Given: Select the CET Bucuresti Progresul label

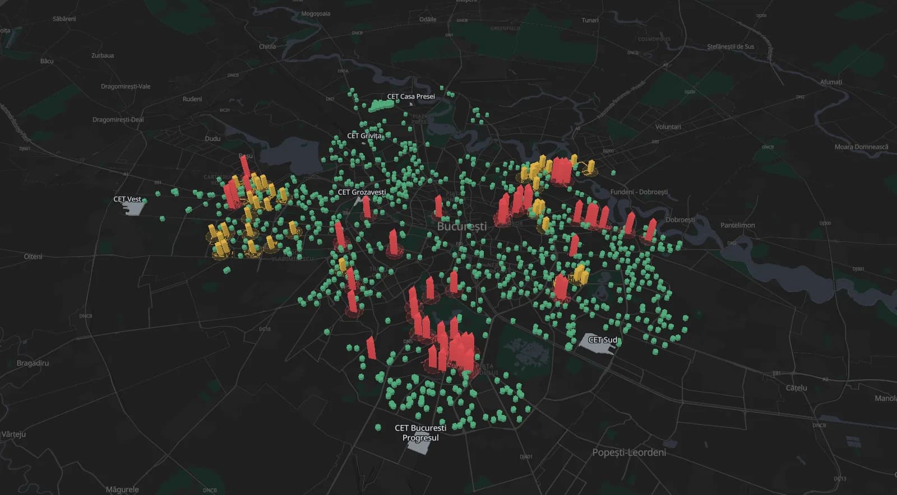Looking at the screenshot, I should pyautogui.click(x=420, y=432).
